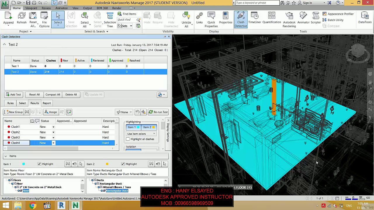Click the Appearance Profiler tool
374x210 pixels.
pyautogui.click(x=338, y=14)
